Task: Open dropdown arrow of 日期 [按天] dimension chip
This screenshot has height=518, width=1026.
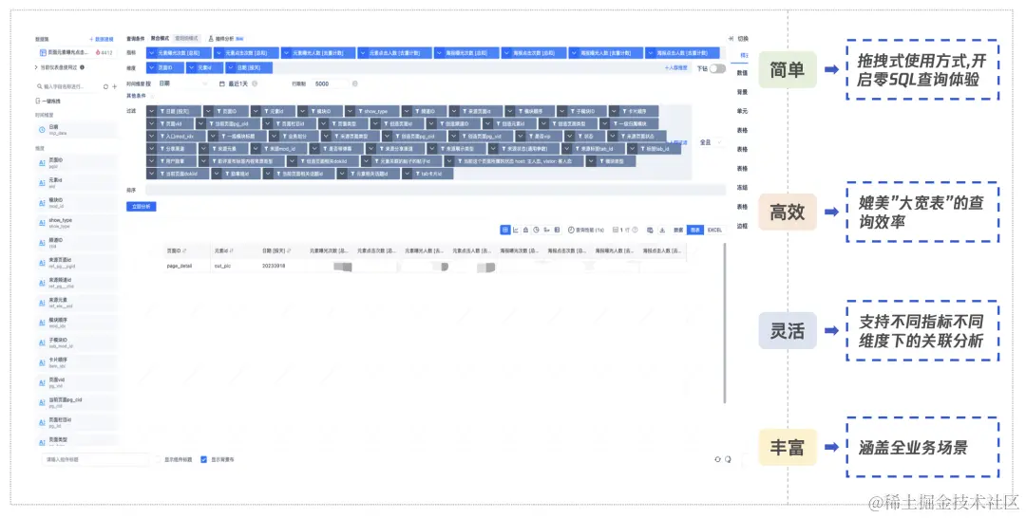Action: pos(231,67)
